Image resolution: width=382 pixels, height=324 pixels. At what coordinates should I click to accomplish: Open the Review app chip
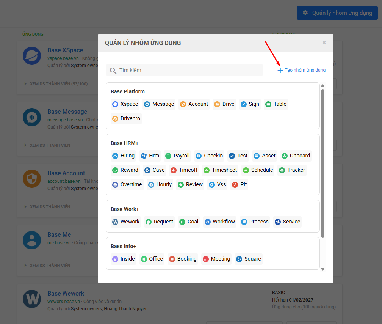click(190, 184)
